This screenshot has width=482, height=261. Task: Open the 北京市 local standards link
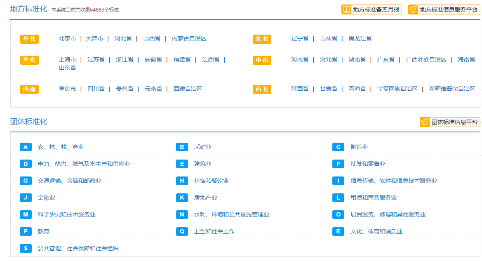click(x=67, y=39)
